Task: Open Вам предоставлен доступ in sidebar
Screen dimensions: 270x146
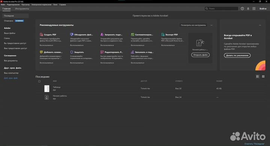Action: tap(15, 48)
